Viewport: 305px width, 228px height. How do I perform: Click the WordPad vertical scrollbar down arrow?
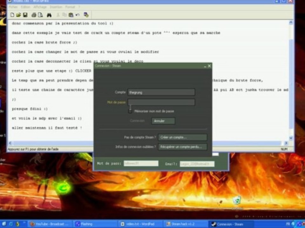point(291,138)
